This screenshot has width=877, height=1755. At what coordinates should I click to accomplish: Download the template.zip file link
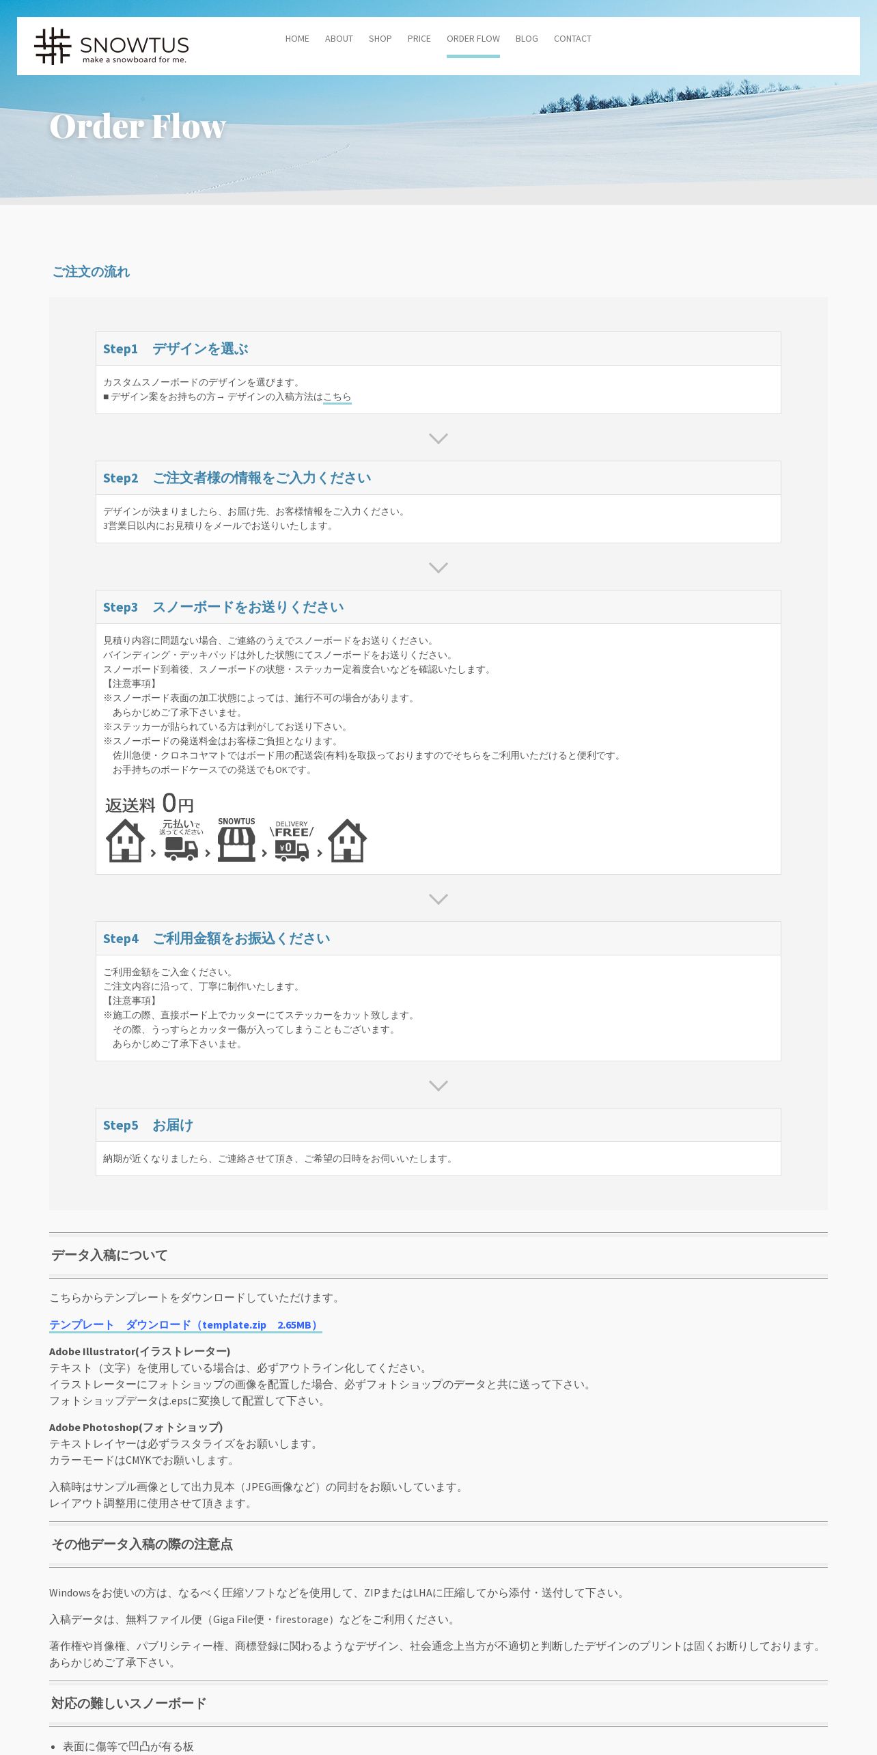pyautogui.click(x=185, y=1324)
